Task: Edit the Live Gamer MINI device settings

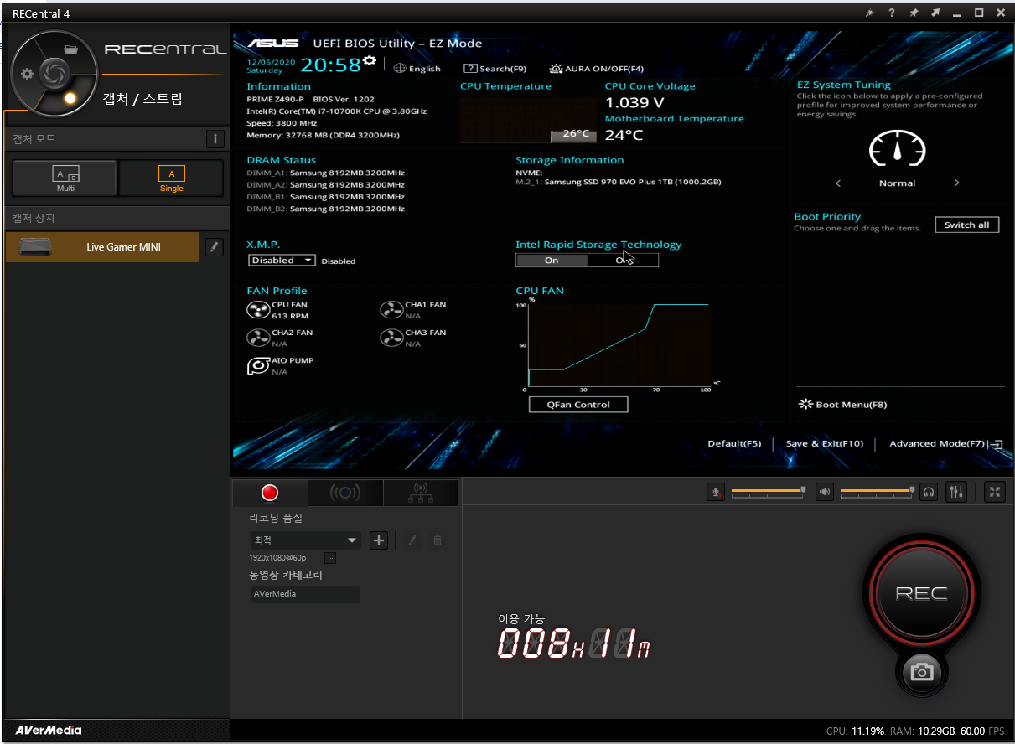Action: pyautogui.click(x=215, y=247)
